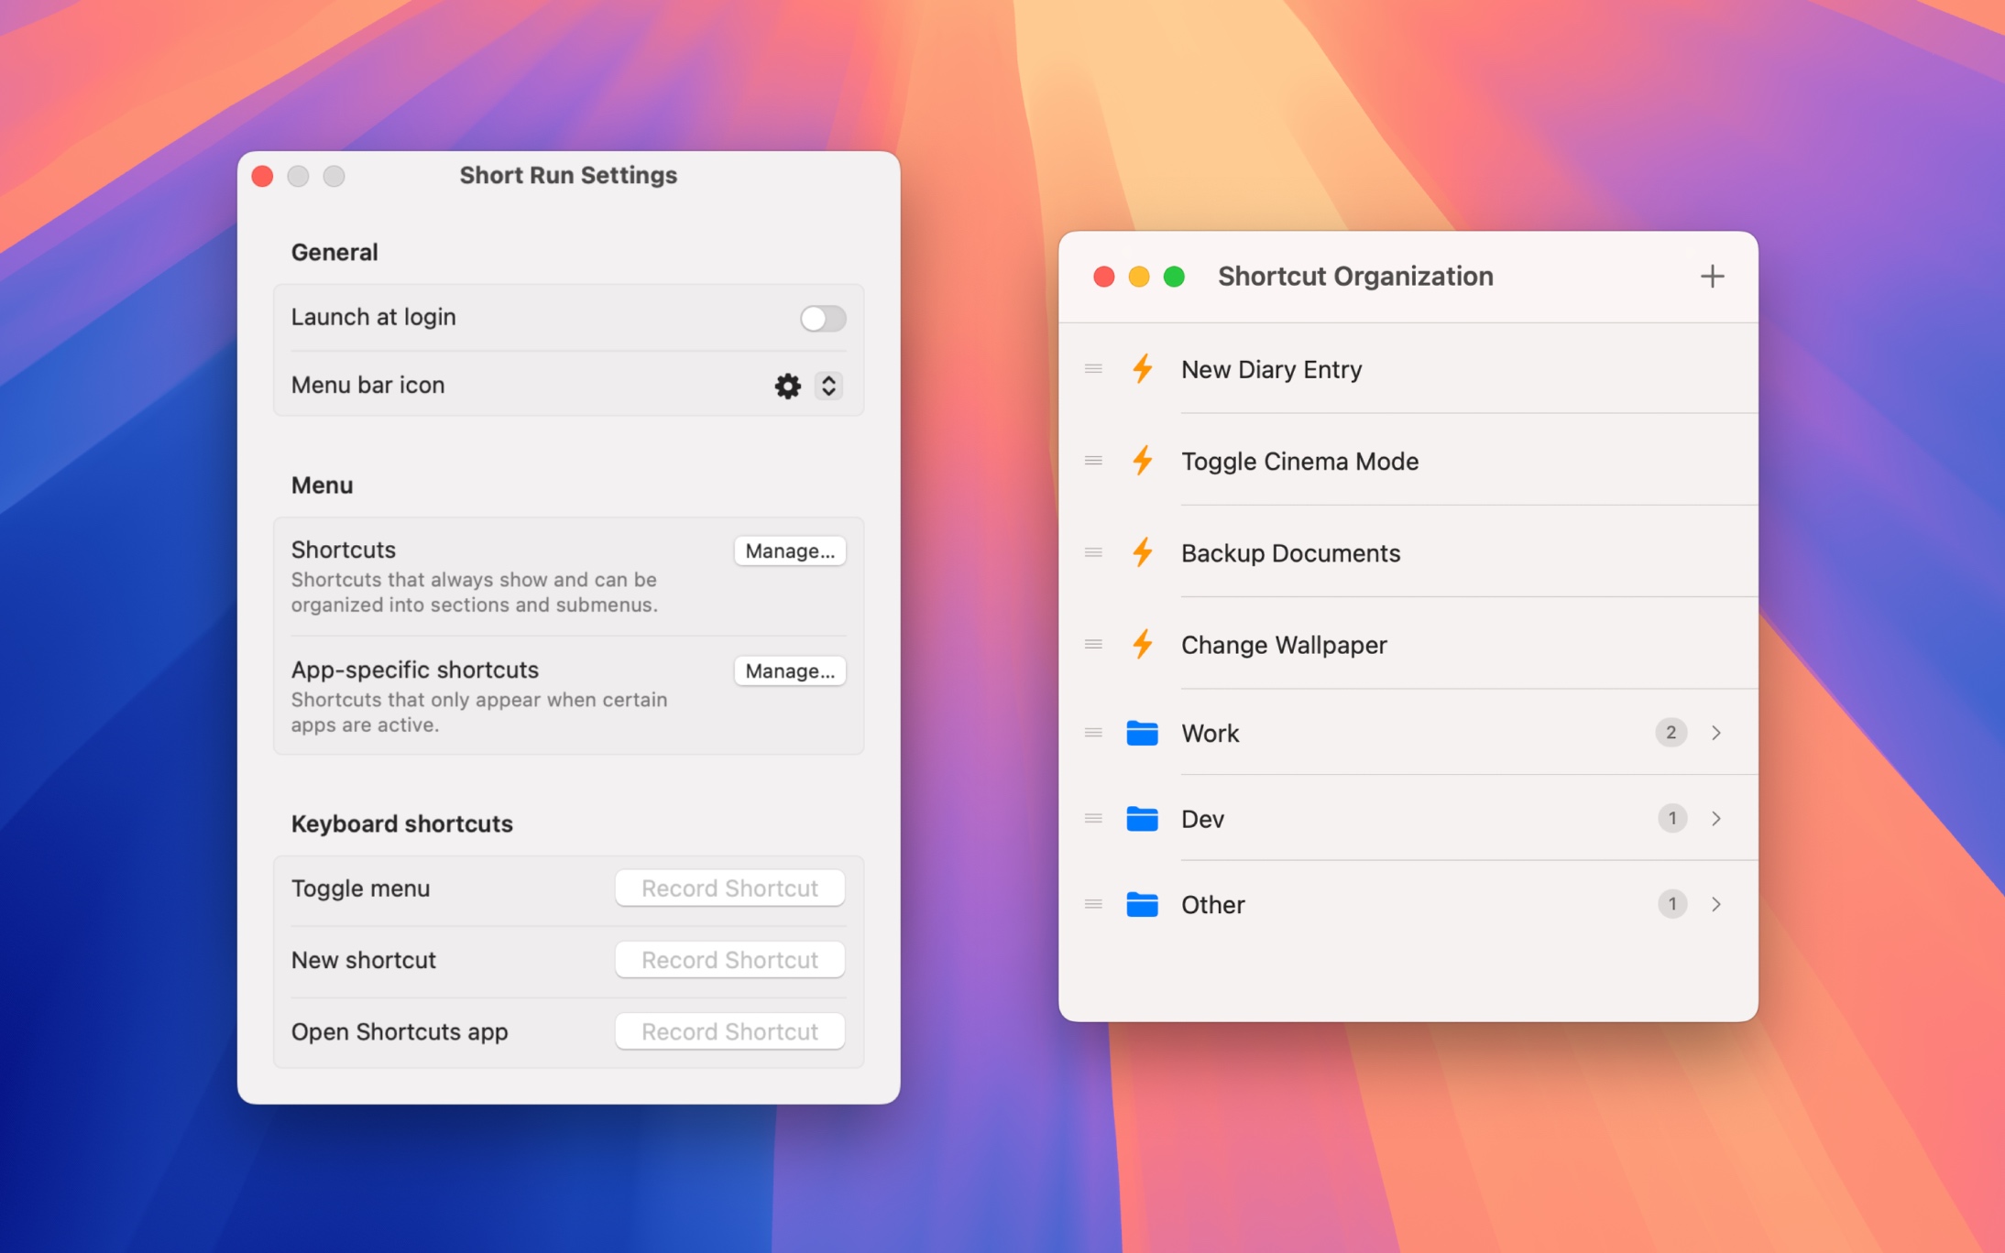This screenshot has width=2005, height=1253.
Task: Expand the Other folder chevron
Action: [1715, 904]
